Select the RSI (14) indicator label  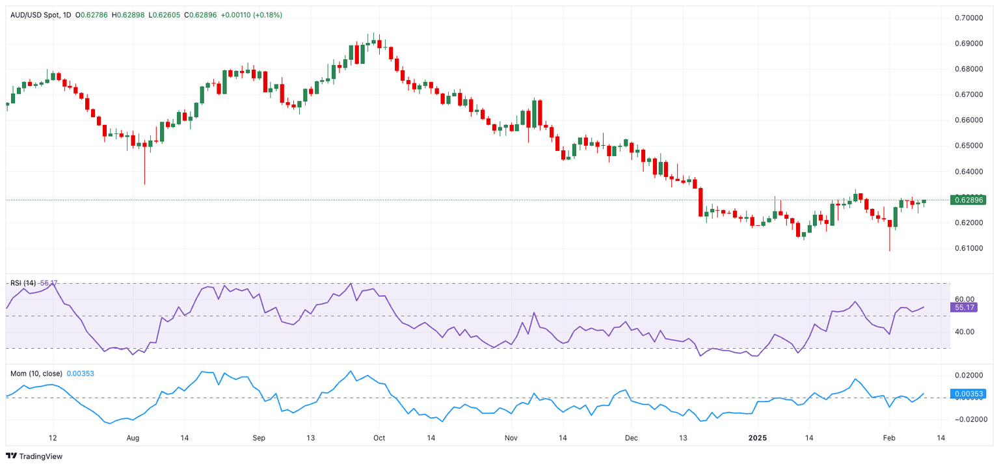point(23,283)
